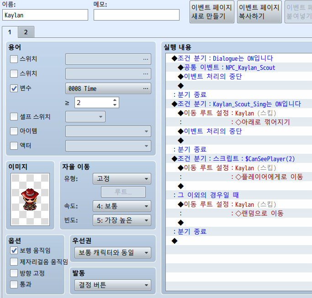Select the 그 이외의 경우일 때 line
This screenshot has height=298, width=312.
tap(239, 195)
